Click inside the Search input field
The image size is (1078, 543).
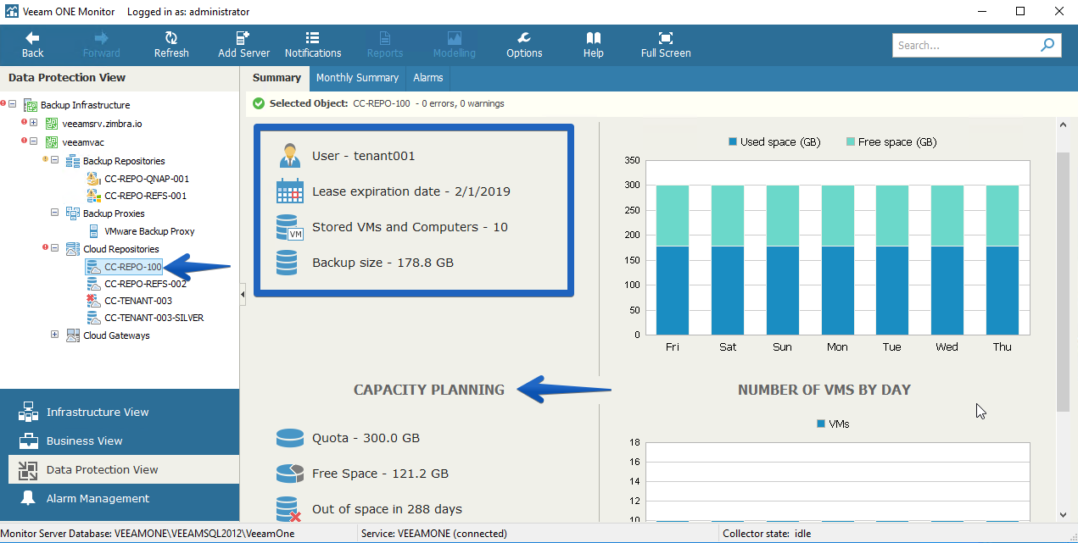coord(965,45)
